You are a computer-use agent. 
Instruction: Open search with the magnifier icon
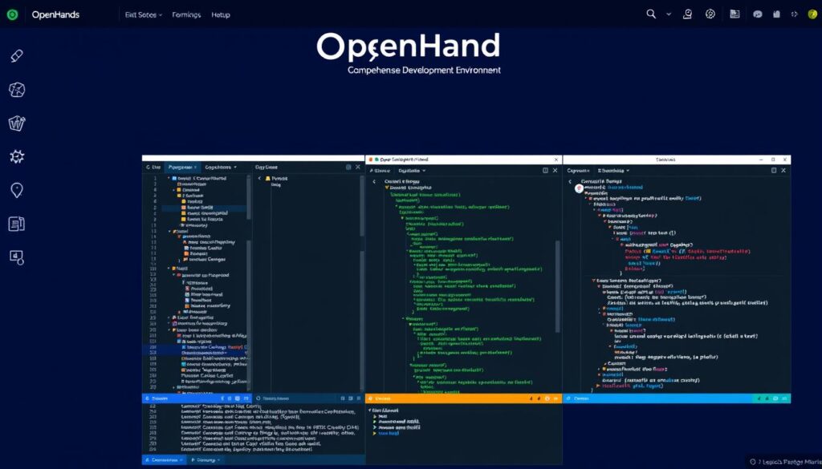point(651,14)
